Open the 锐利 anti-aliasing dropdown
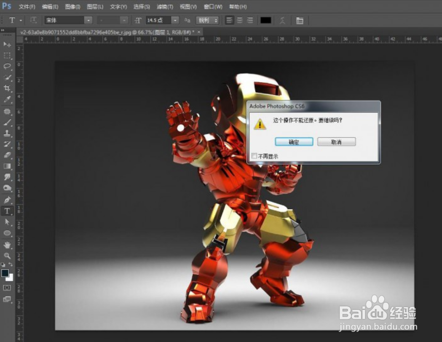Image resolution: width=442 pixels, height=342 pixels. pyautogui.click(x=207, y=20)
